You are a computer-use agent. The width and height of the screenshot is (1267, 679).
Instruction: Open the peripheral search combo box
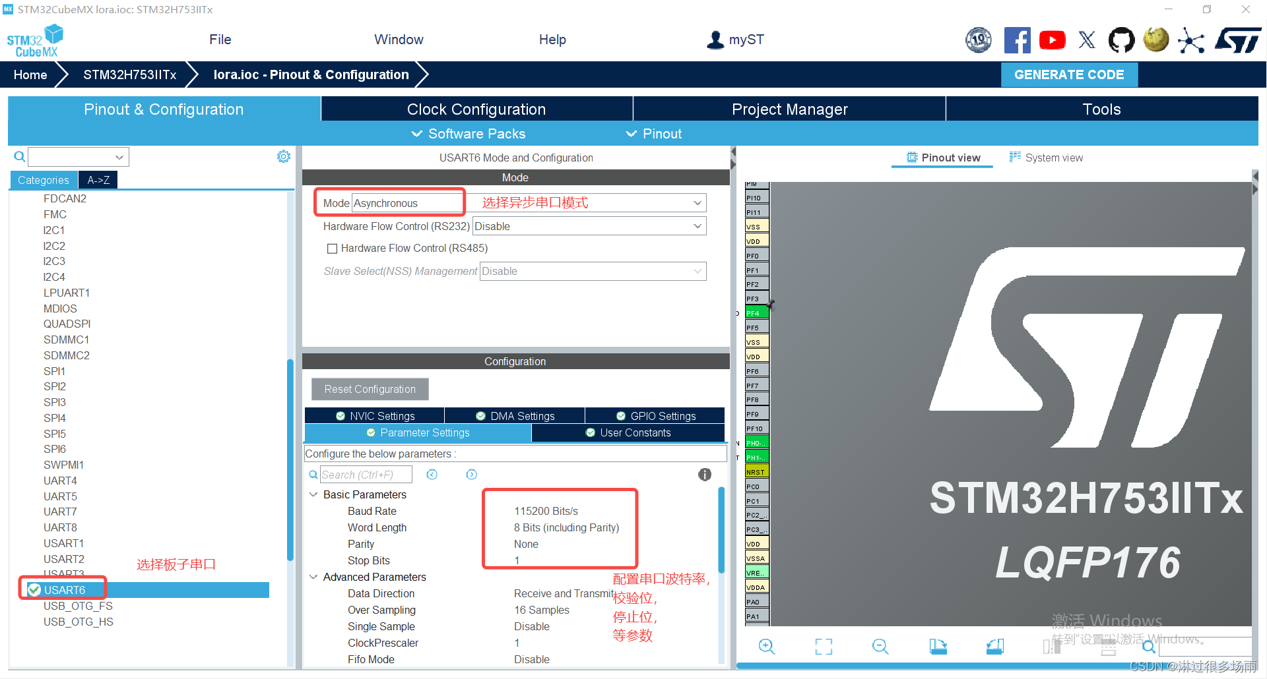click(78, 157)
